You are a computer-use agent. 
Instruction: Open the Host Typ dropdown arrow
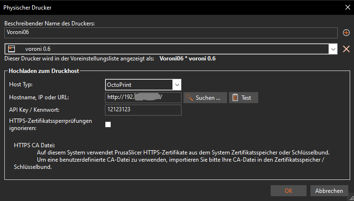(177, 85)
